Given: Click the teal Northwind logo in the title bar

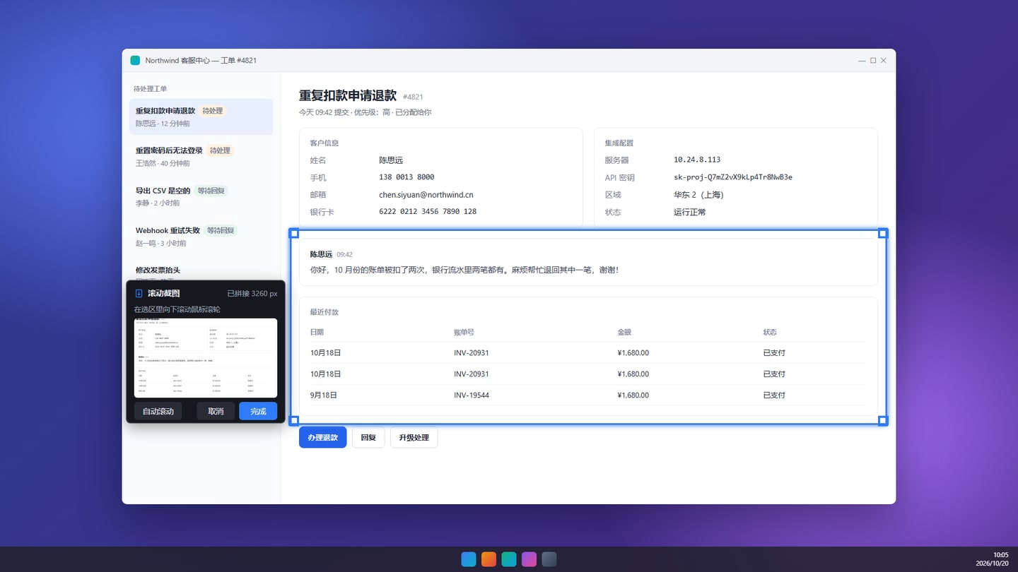Looking at the screenshot, I should pos(135,60).
